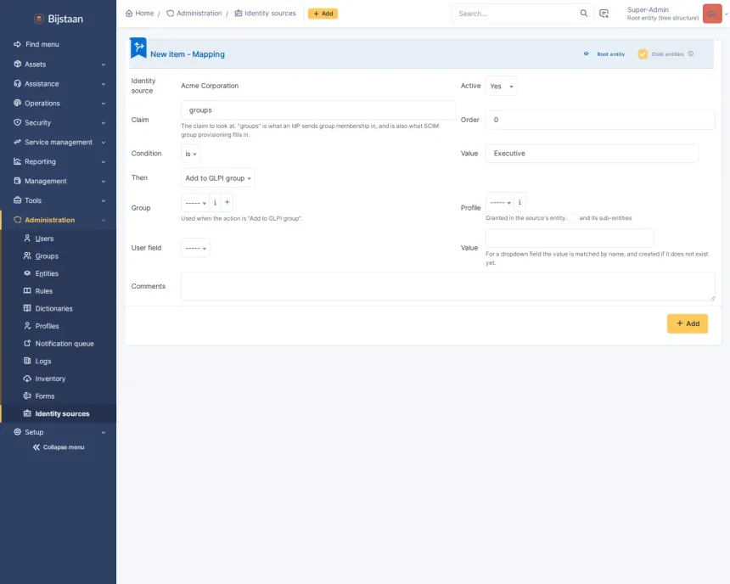Click the Security shield icon

pyautogui.click(x=18, y=122)
